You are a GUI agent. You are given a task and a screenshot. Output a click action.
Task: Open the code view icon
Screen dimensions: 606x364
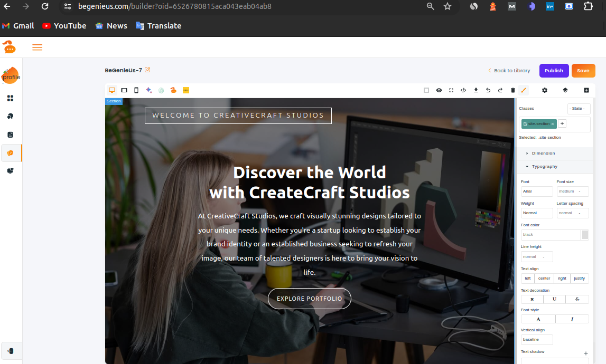click(463, 90)
